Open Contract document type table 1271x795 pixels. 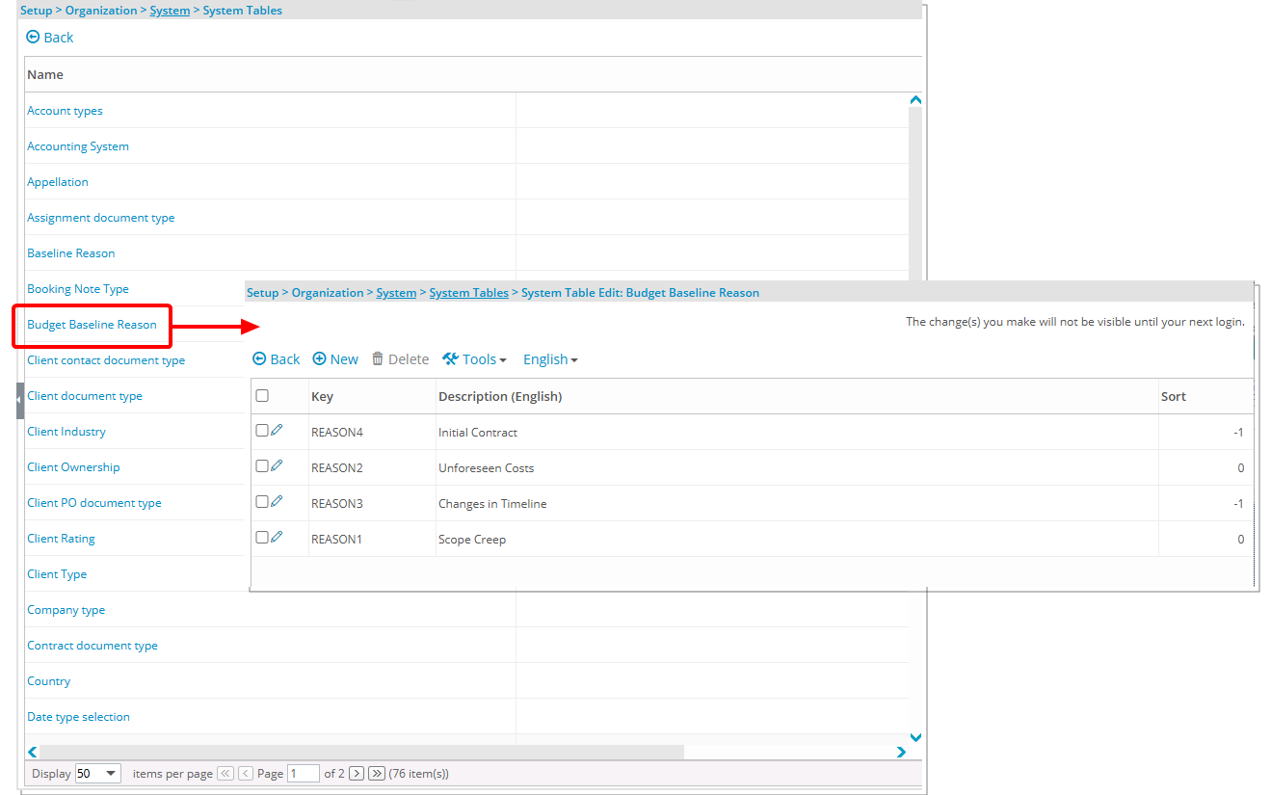93,646
